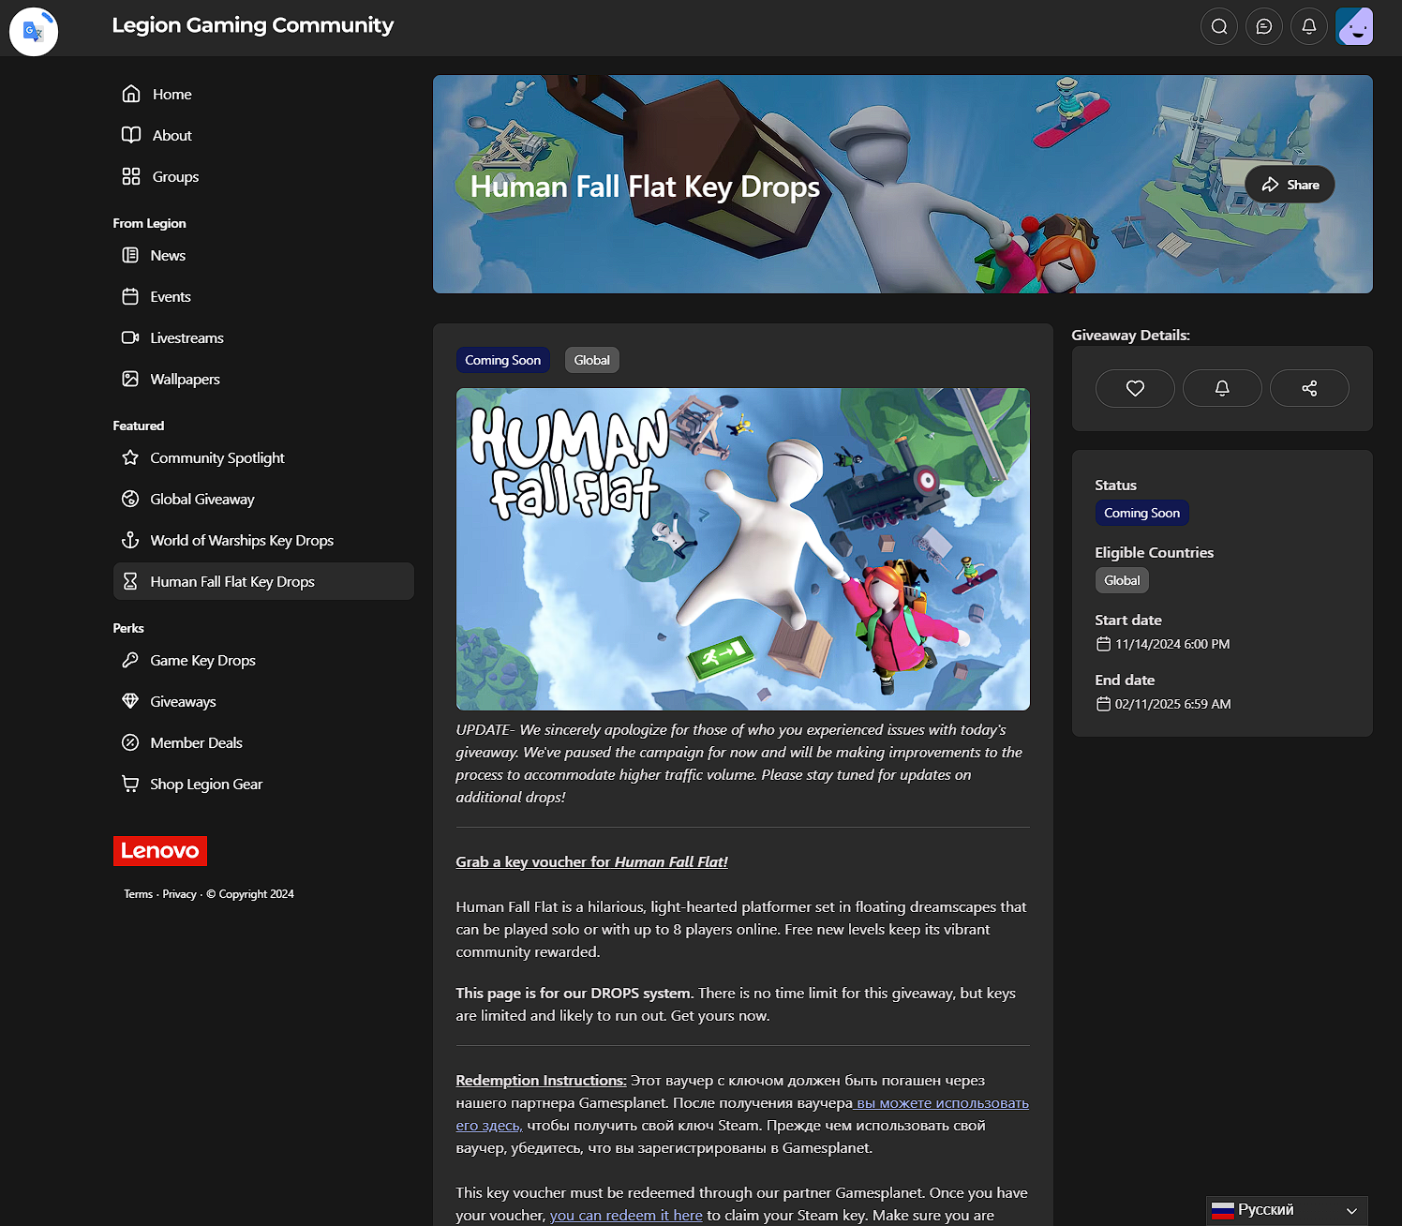Select Human Fall Flat Key Drops item

[x=263, y=581]
